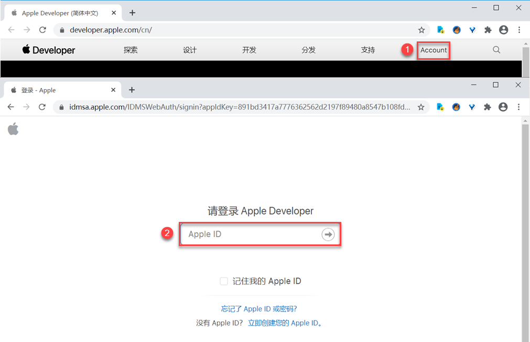Click the Account link in the navbar

[x=434, y=50]
